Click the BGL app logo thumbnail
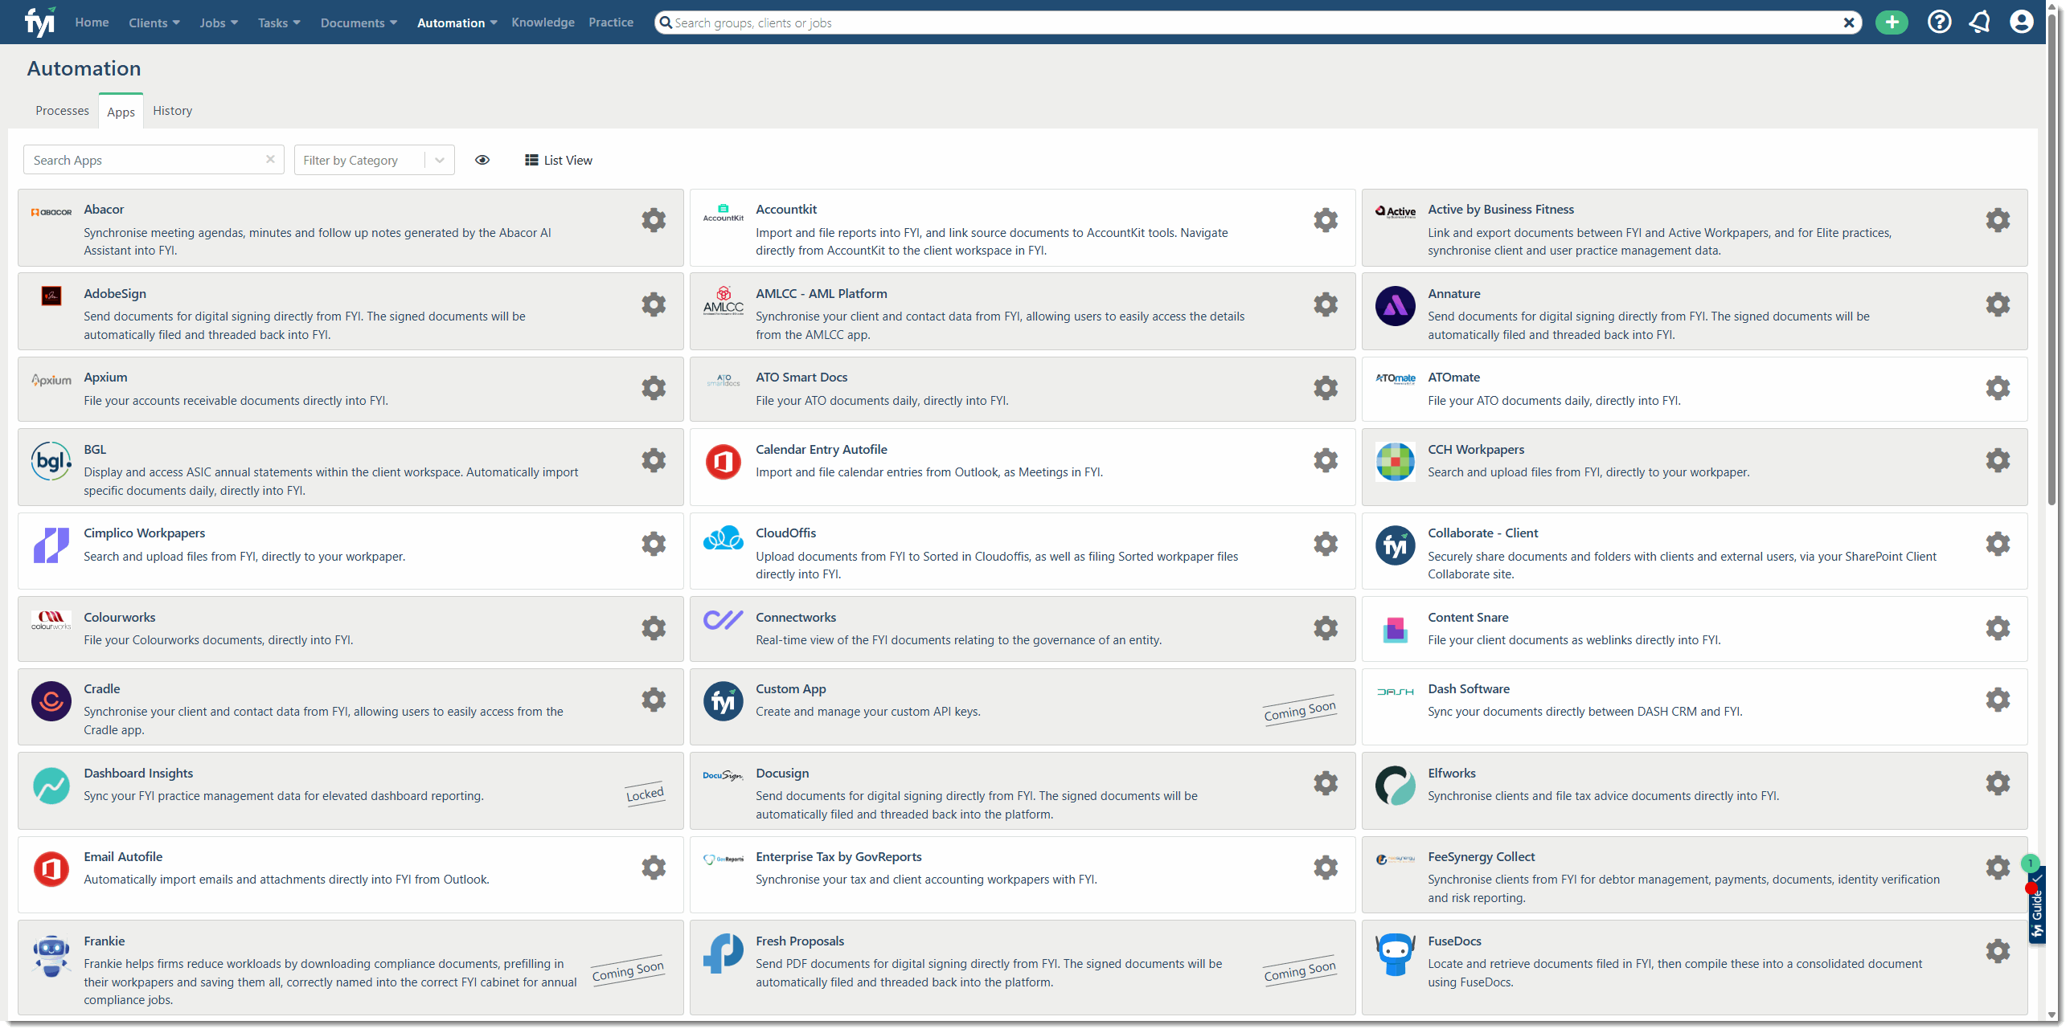 click(51, 461)
